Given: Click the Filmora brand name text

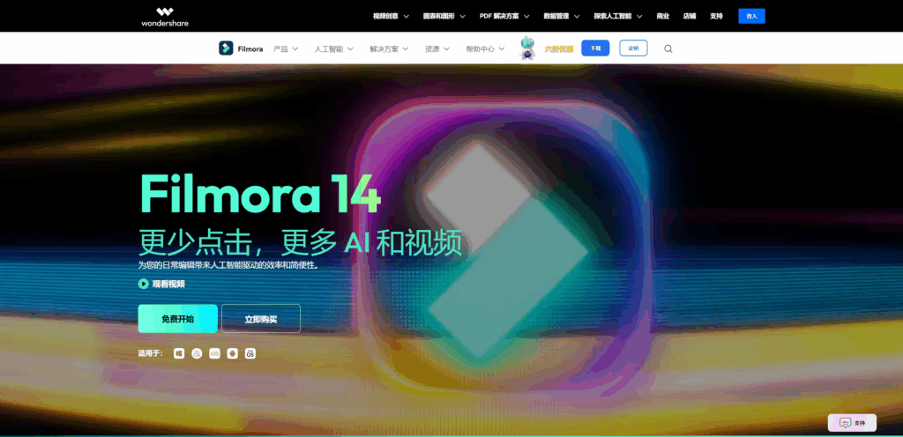Looking at the screenshot, I should [x=250, y=48].
